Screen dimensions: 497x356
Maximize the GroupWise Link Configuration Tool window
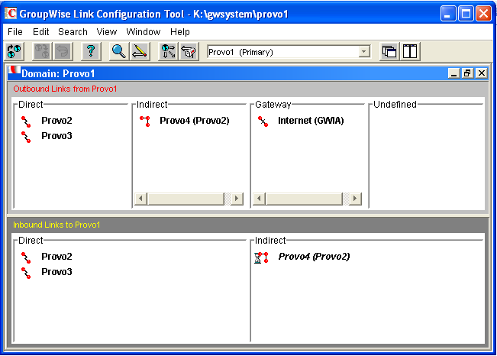tap(466, 14)
